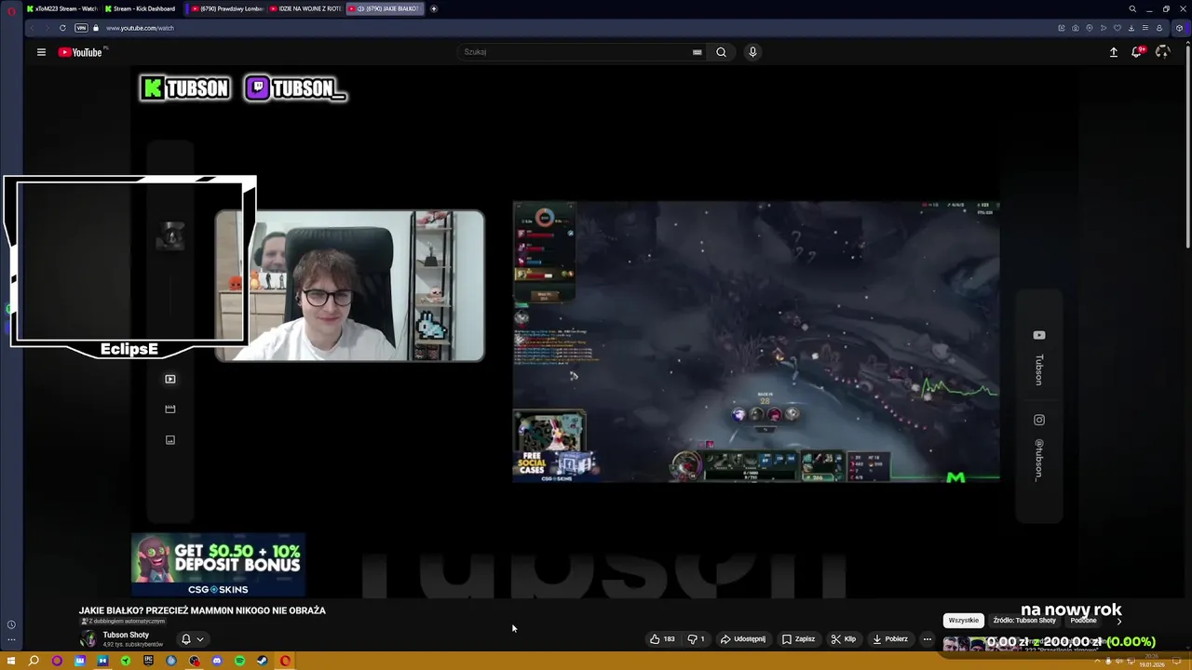Viewport: 1192px width, 670px height.
Task: Open the YouTube guide hamburger menu
Action: tap(41, 52)
